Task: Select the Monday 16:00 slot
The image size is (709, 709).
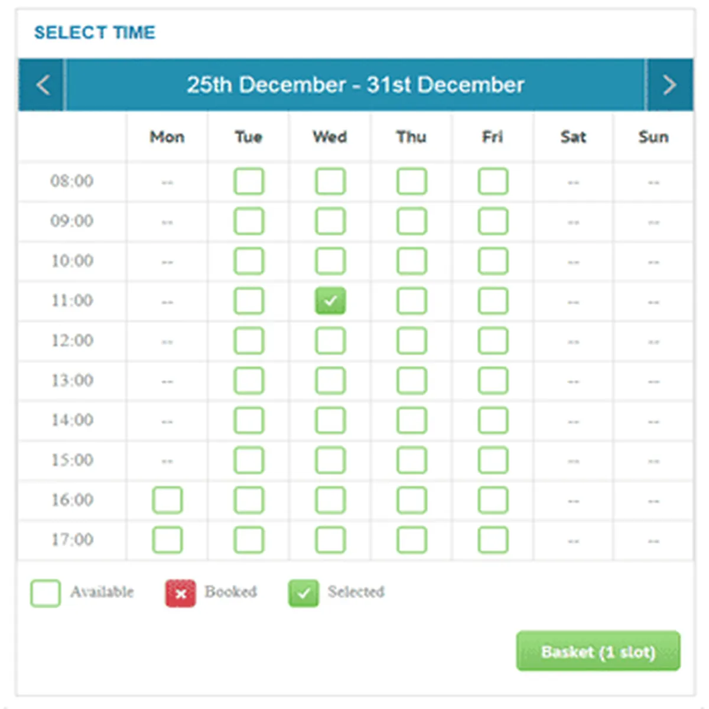Action: click(167, 500)
